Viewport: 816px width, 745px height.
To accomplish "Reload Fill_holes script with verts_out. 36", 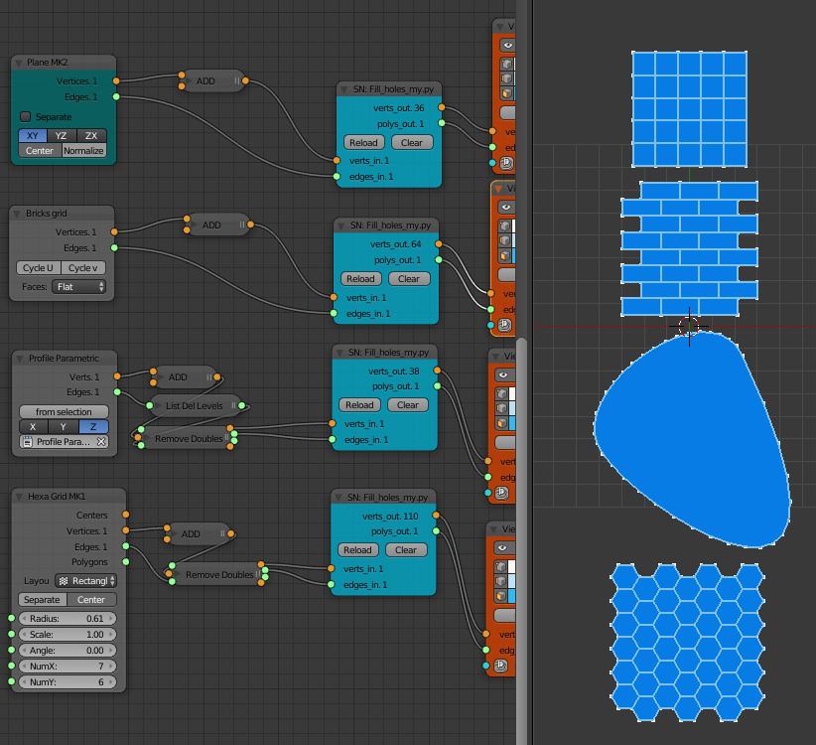I will (363, 143).
